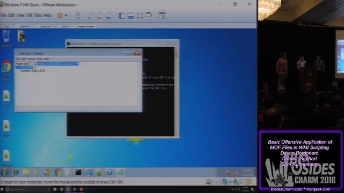This screenshot has width=344, height=193.
Task: Open the View menu in Notepad
Action: click(39, 59)
